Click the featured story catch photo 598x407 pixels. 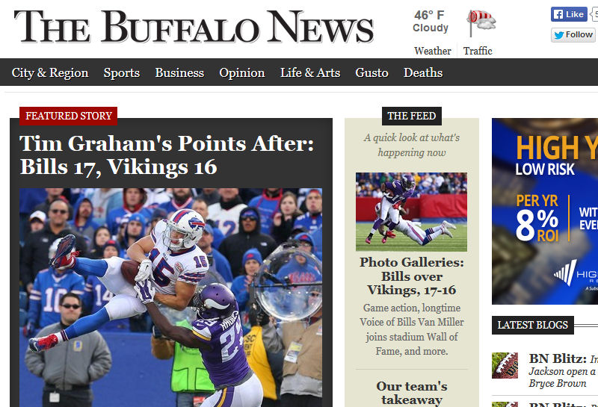click(171, 297)
